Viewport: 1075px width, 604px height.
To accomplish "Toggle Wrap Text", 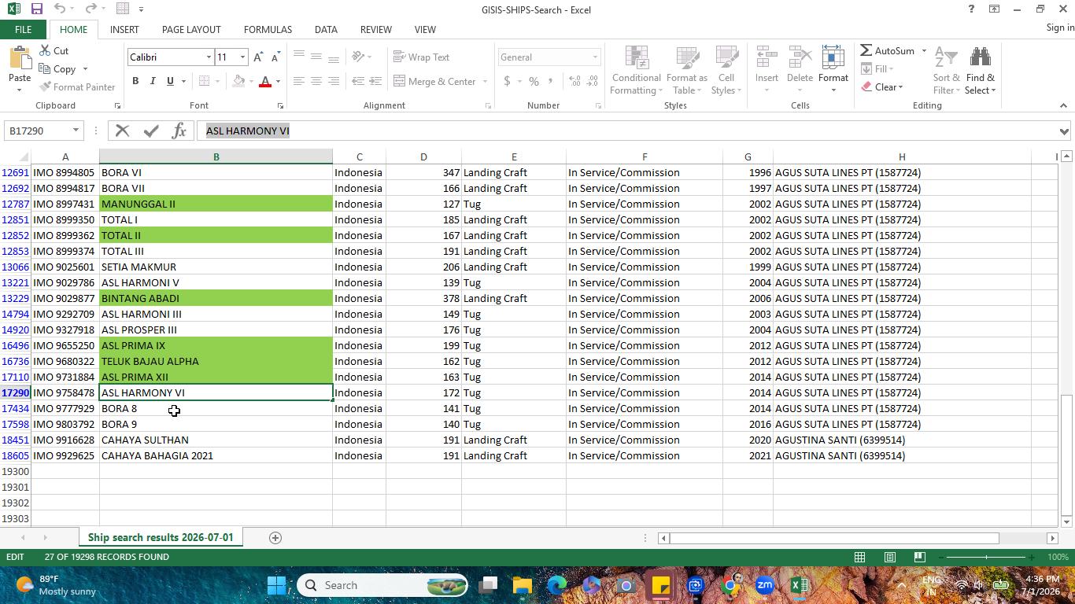I will coord(422,57).
